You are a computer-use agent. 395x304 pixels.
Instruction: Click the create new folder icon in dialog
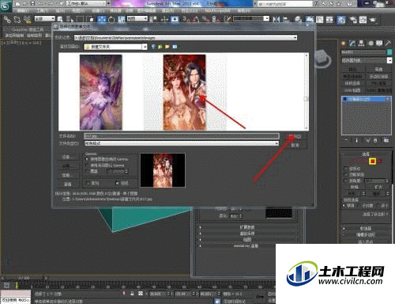[x=167, y=47]
